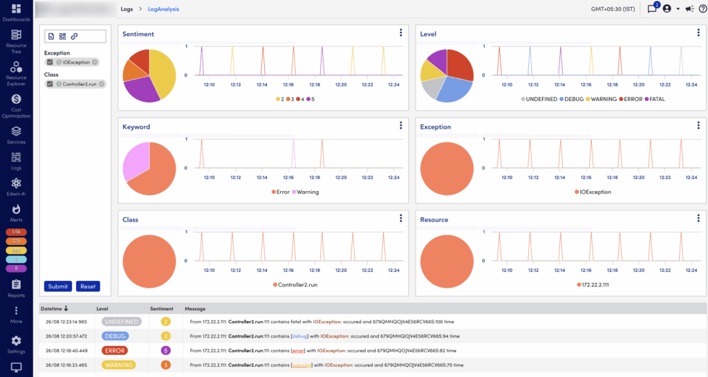Uncheck the IOException filter checkbox

[49, 62]
